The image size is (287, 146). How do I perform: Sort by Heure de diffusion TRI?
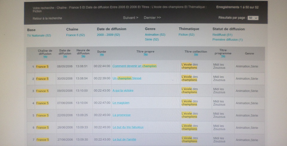point(83,56)
